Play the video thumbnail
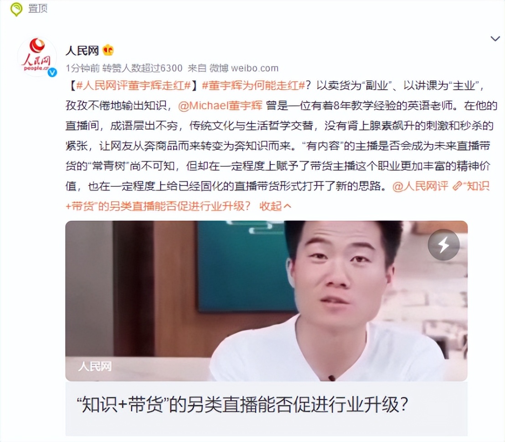 coord(266,301)
